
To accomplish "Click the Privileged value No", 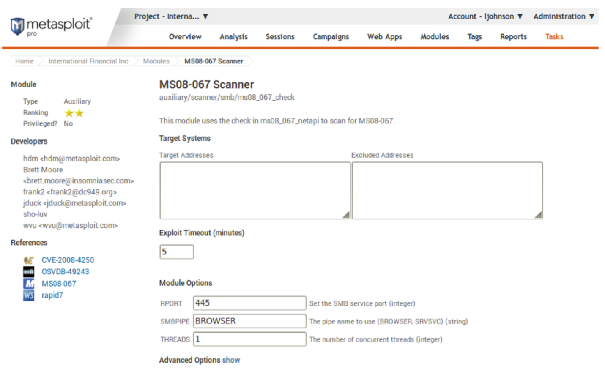I will pyautogui.click(x=68, y=124).
